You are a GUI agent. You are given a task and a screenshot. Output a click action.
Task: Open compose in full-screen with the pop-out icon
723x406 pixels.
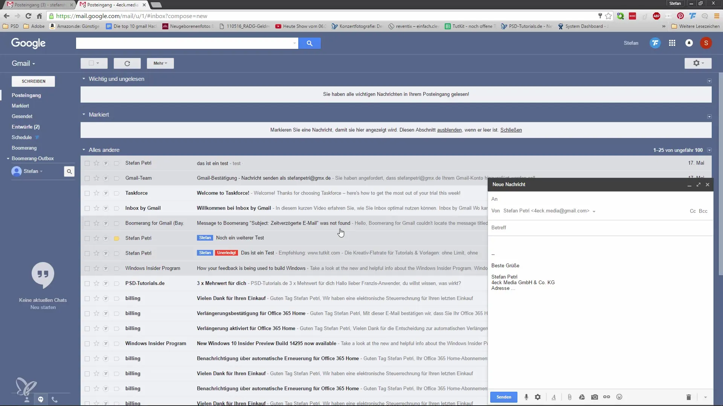[699, 185]
